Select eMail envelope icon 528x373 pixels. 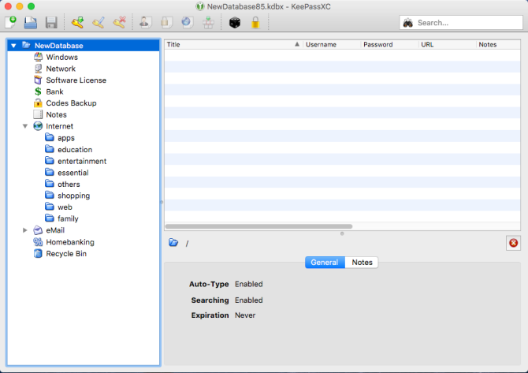click(x=38, y=230)
